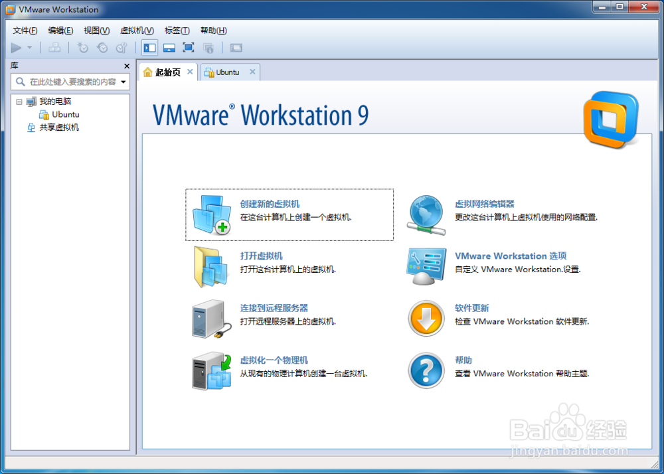Click the take snapshot toolbar icon

pos(82,48)
